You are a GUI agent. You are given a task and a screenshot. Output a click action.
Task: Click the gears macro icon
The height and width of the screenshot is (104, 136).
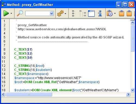[60, 13]
